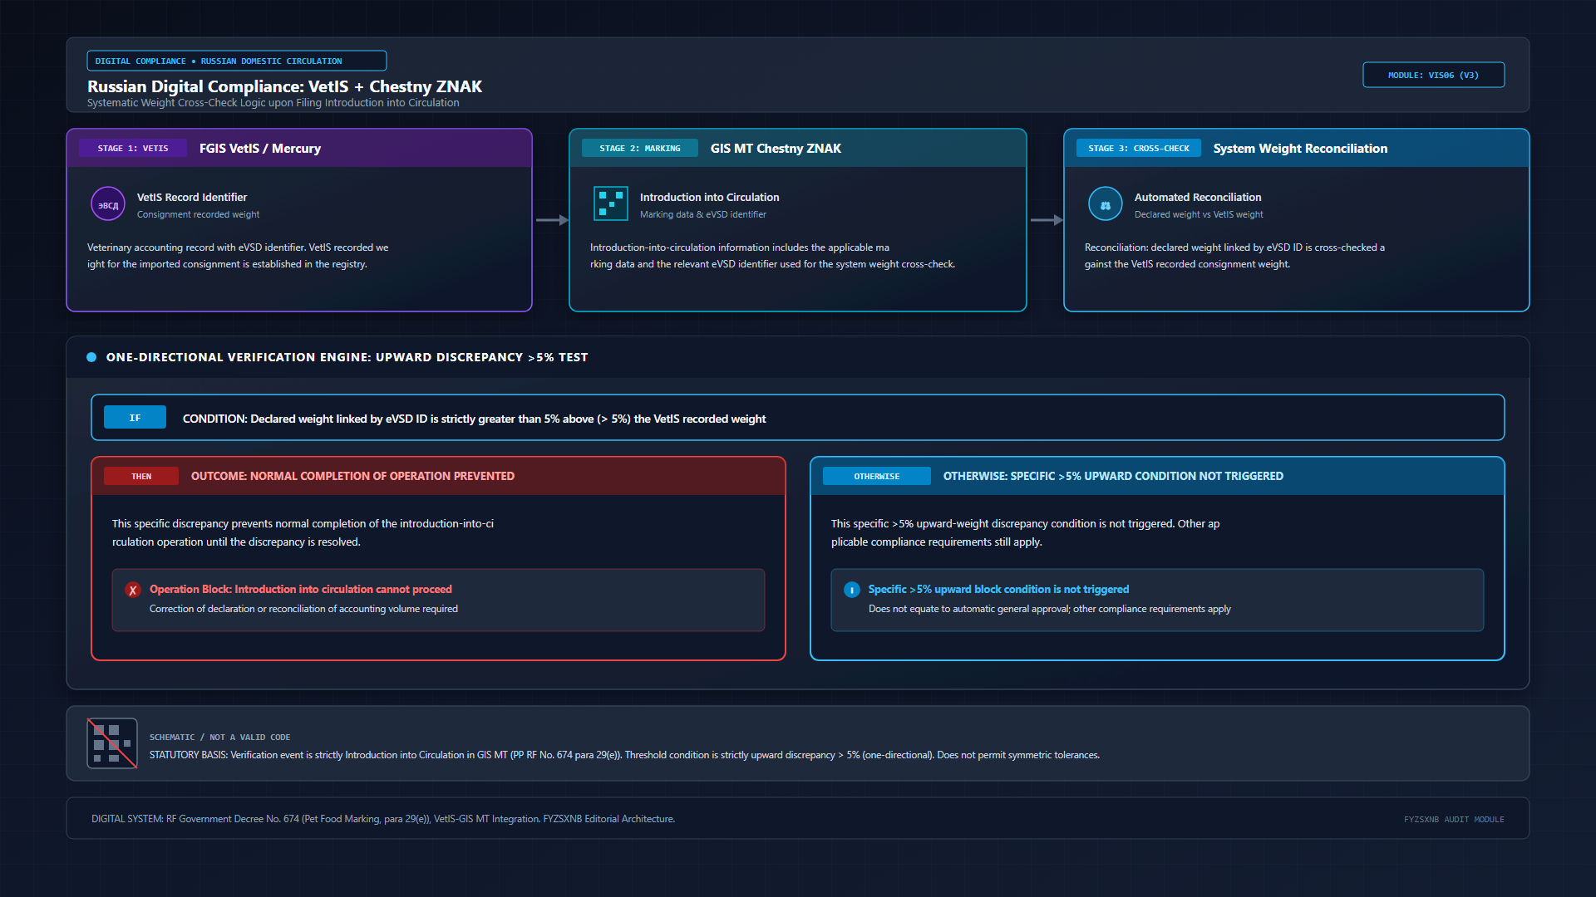
Task: Click the Introduction into Circulation marking code icon
Action: pos(611,204)
